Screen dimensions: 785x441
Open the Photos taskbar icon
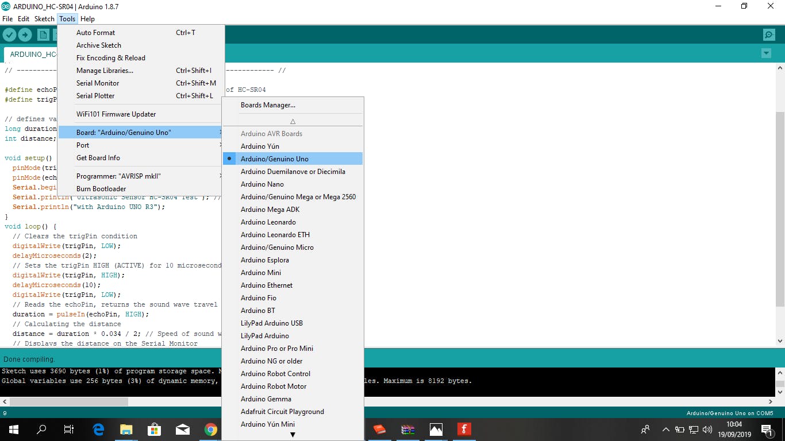436,429
